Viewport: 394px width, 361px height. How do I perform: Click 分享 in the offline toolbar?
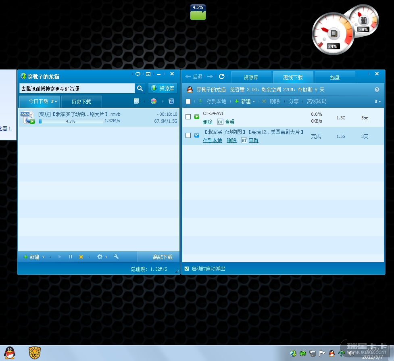click(294, 101)
